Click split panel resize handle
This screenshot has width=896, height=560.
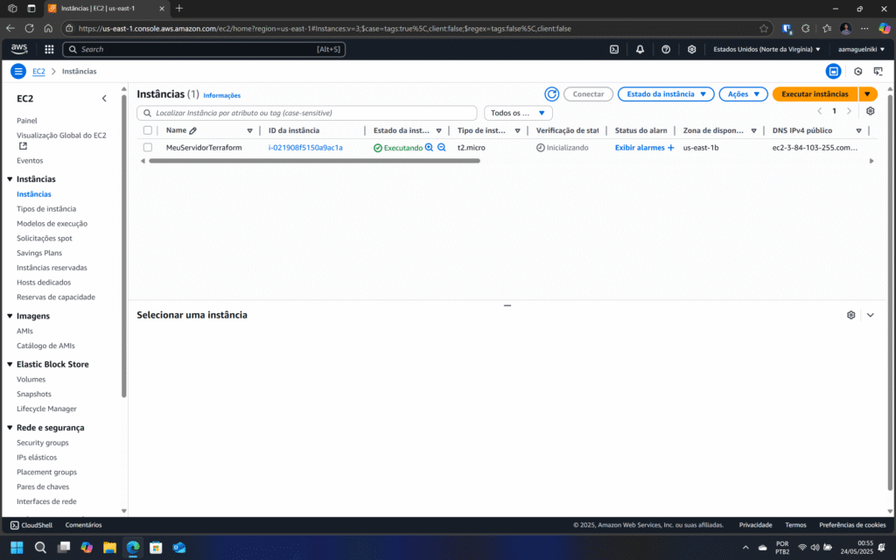(507, 305)
